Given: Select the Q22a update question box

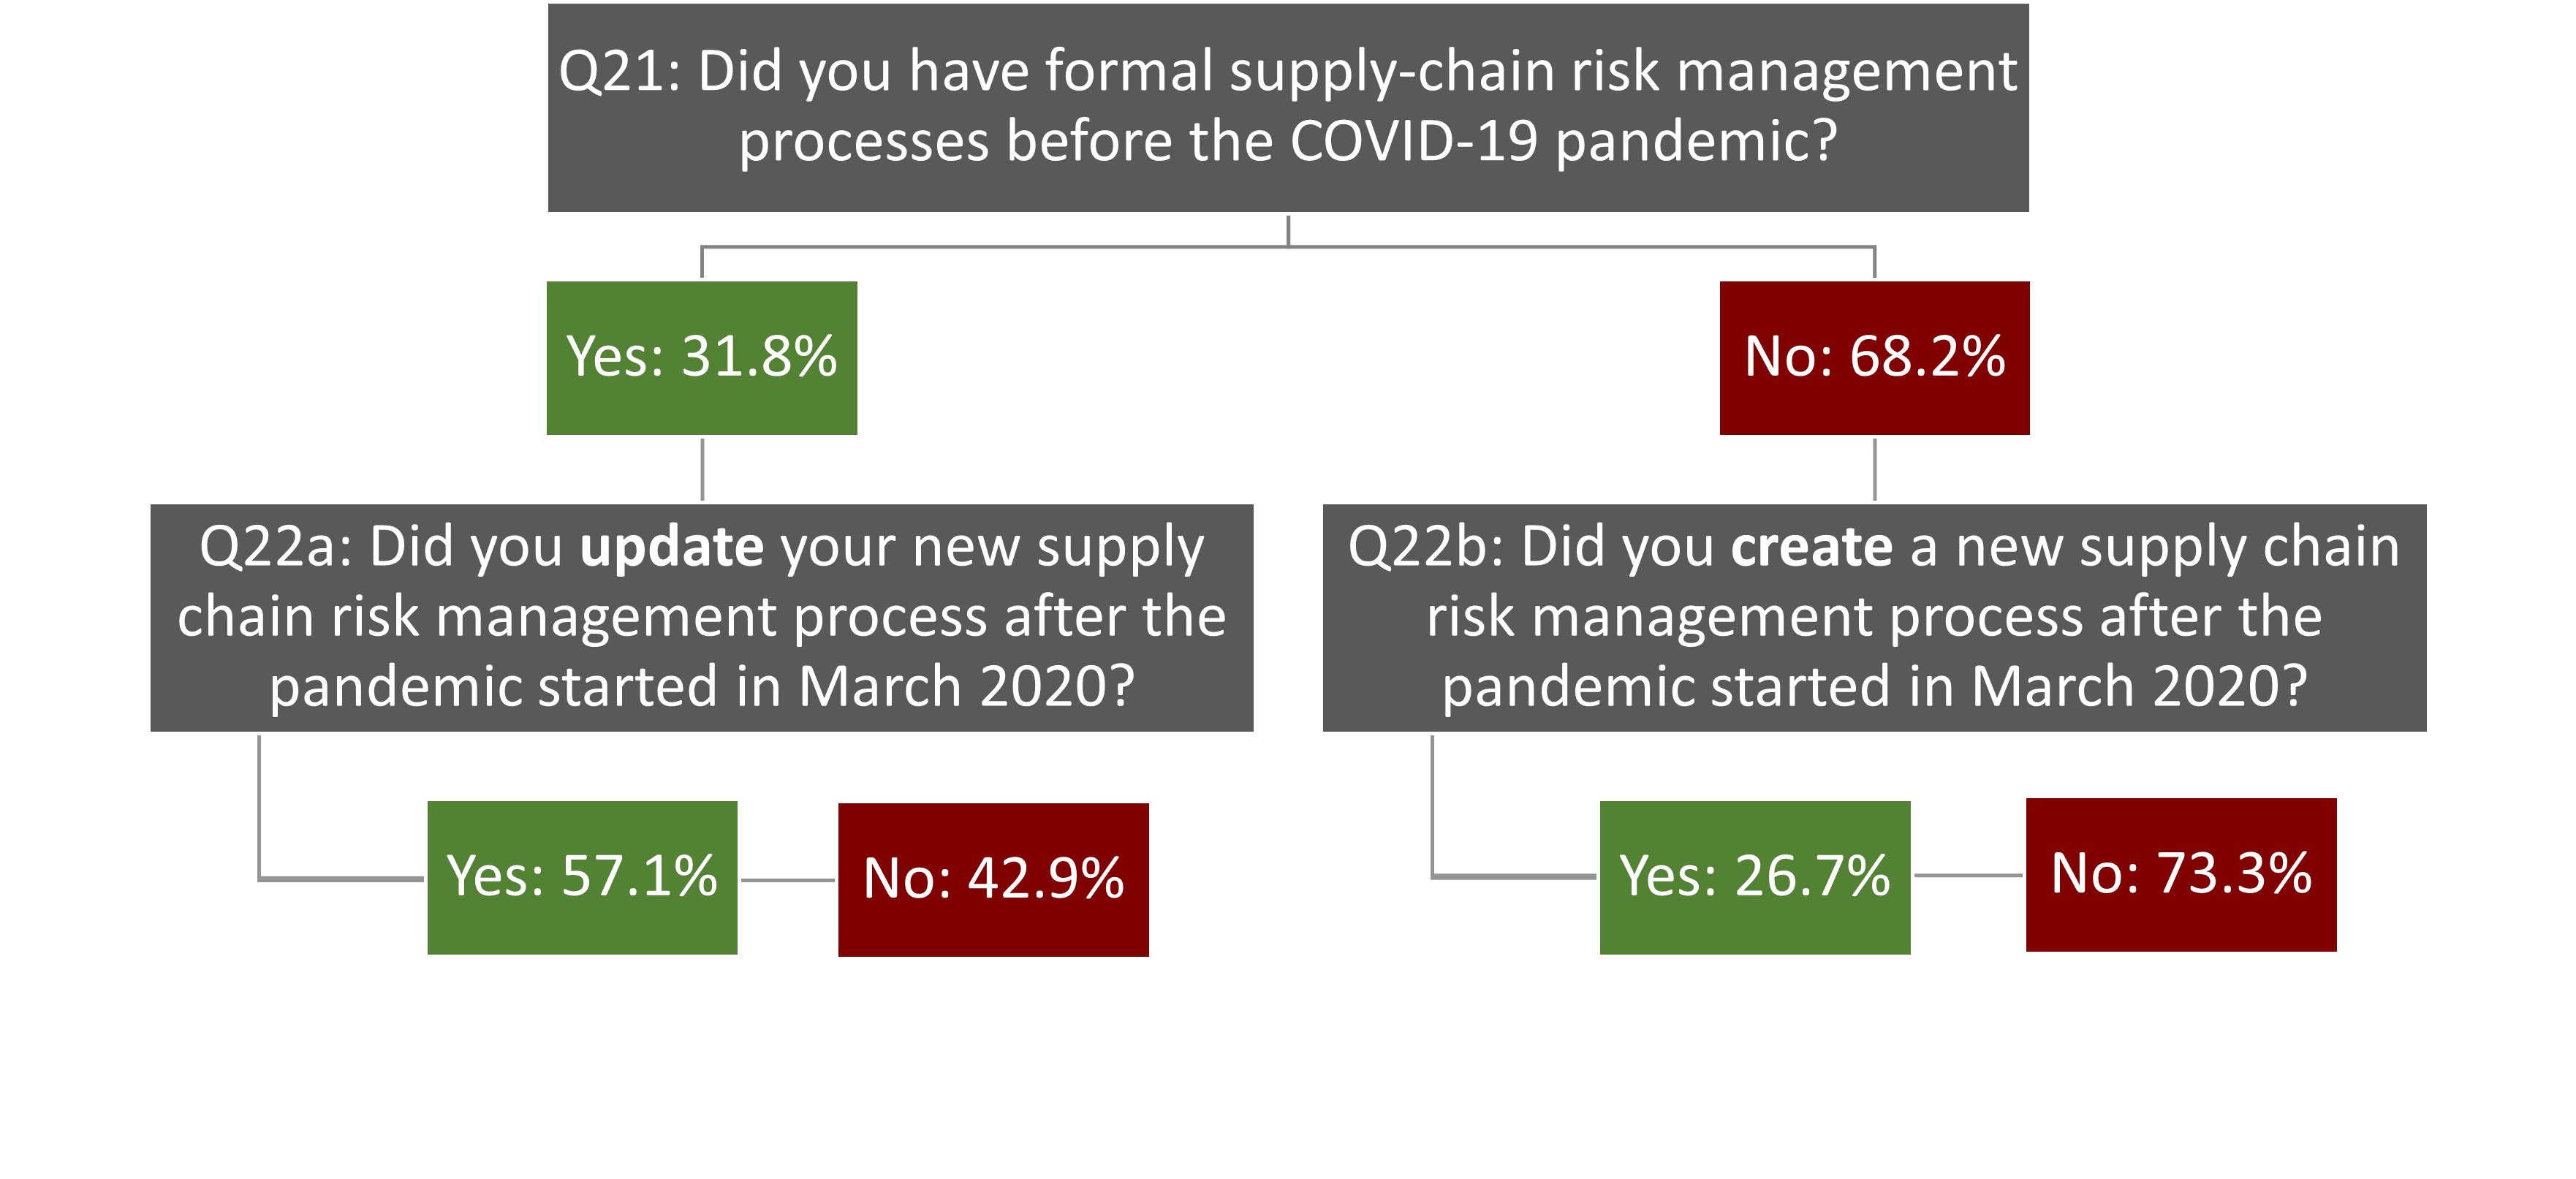Looking at the screenshot, I should [702, 618].
